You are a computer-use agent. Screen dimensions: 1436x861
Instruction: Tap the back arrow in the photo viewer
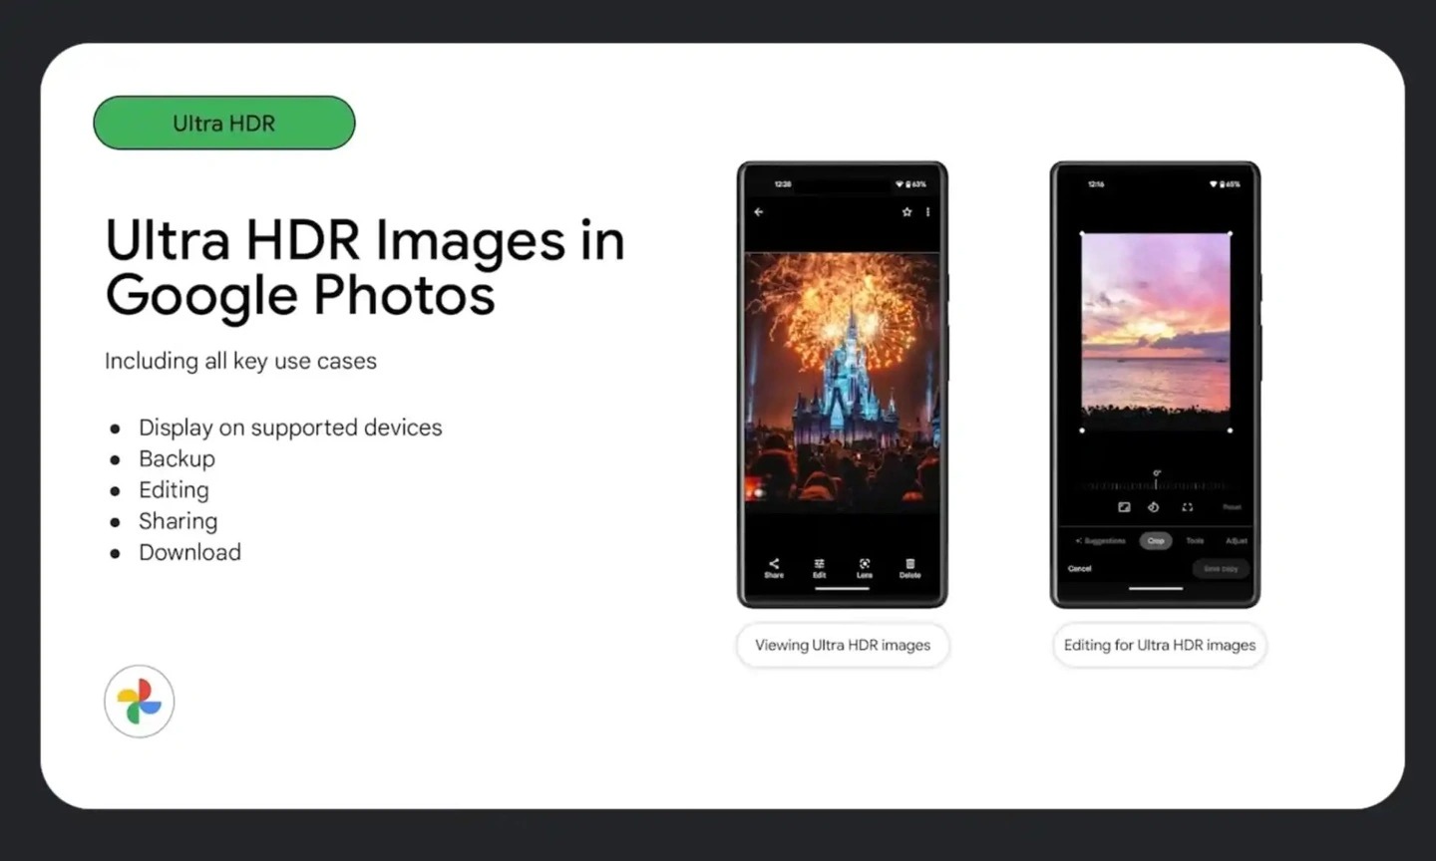click(758, 211)
